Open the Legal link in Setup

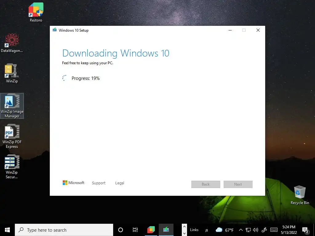coord(120,183)
